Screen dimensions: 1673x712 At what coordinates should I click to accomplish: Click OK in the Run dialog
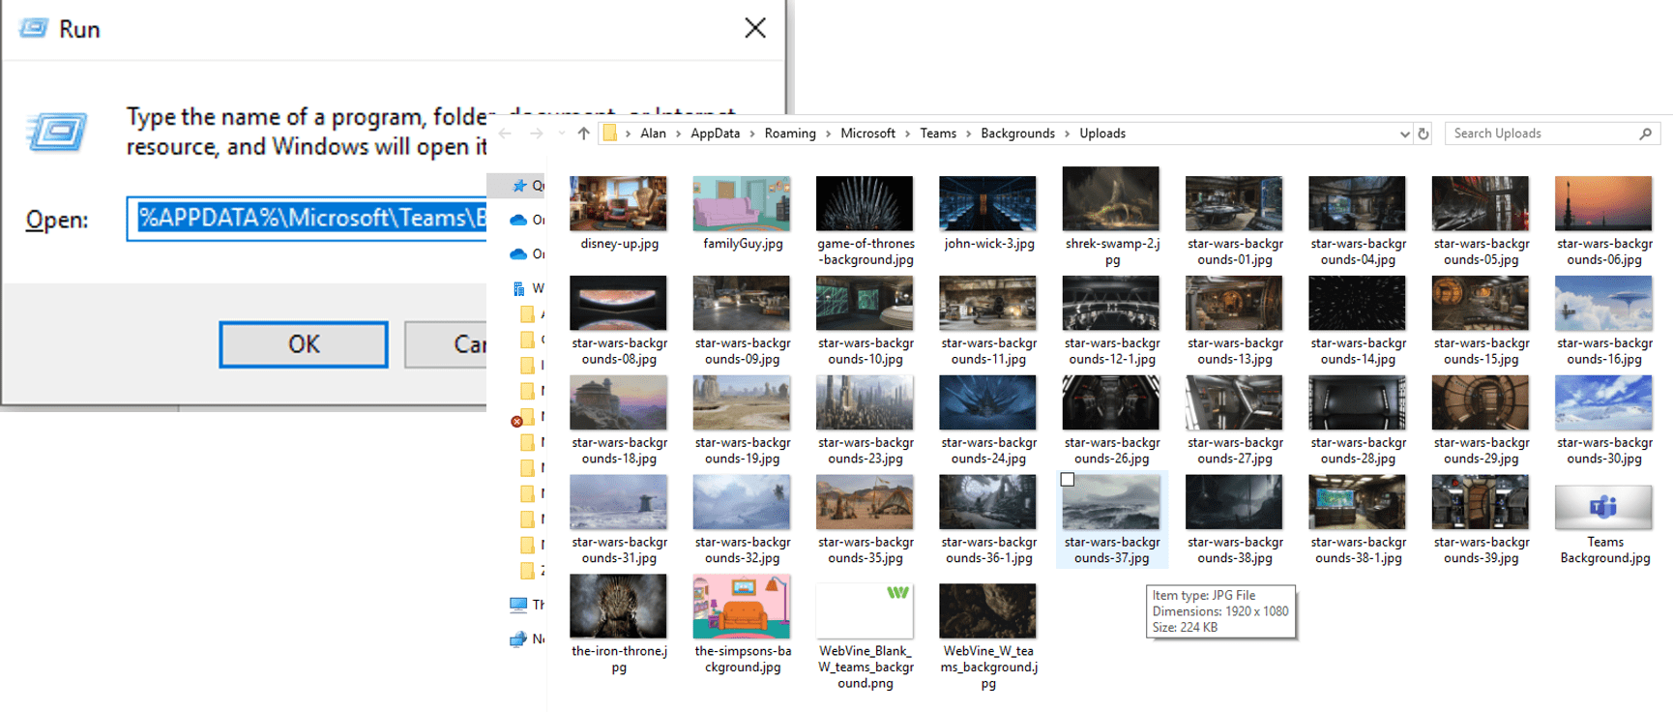tap(304, 344)
